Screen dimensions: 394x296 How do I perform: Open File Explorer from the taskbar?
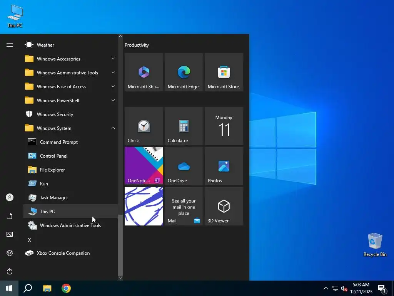47,288
